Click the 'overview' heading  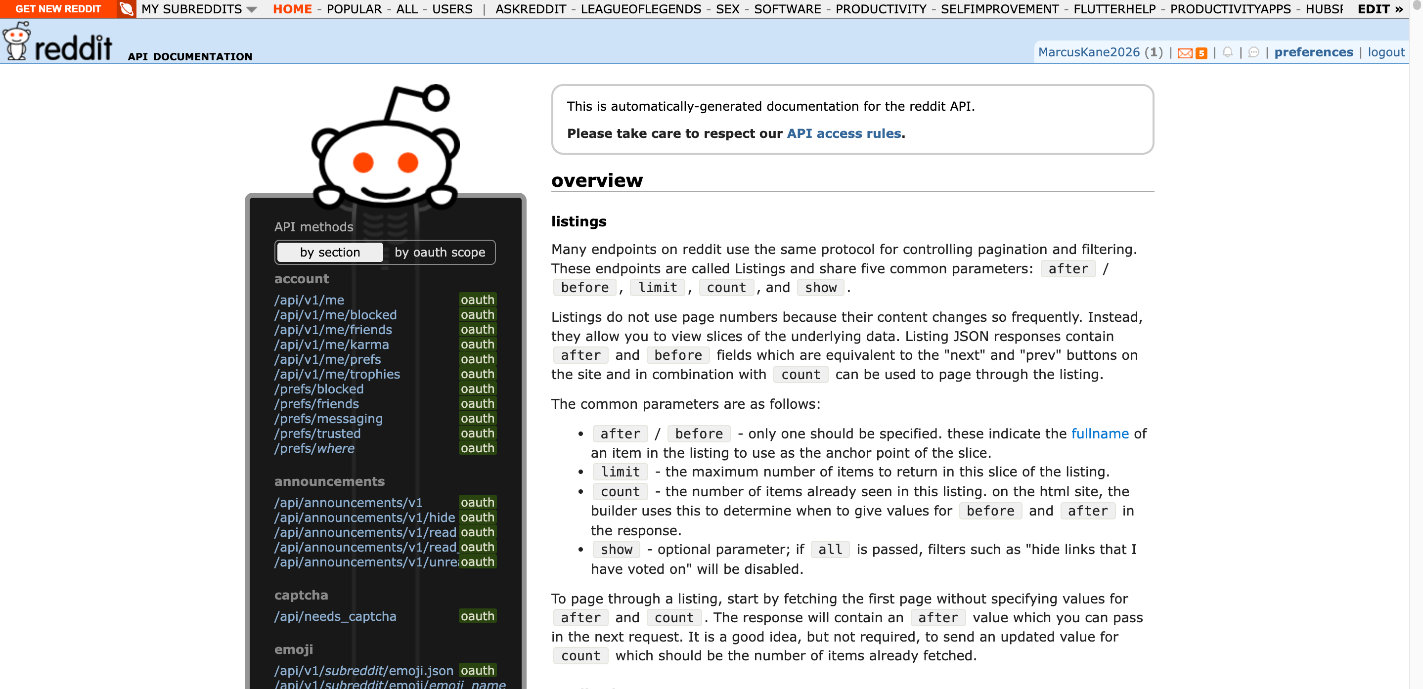[x=597, y=180]
